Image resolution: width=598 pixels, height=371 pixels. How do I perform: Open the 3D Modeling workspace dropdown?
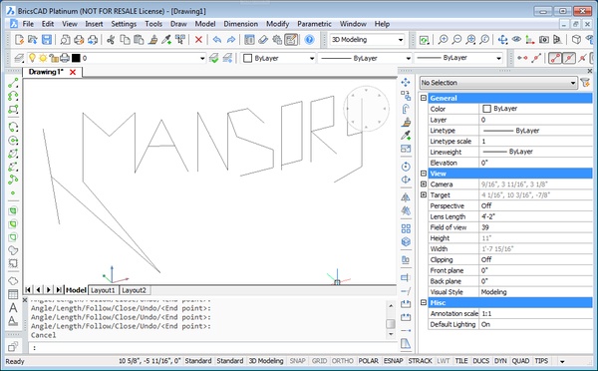(x=367, y=39)
